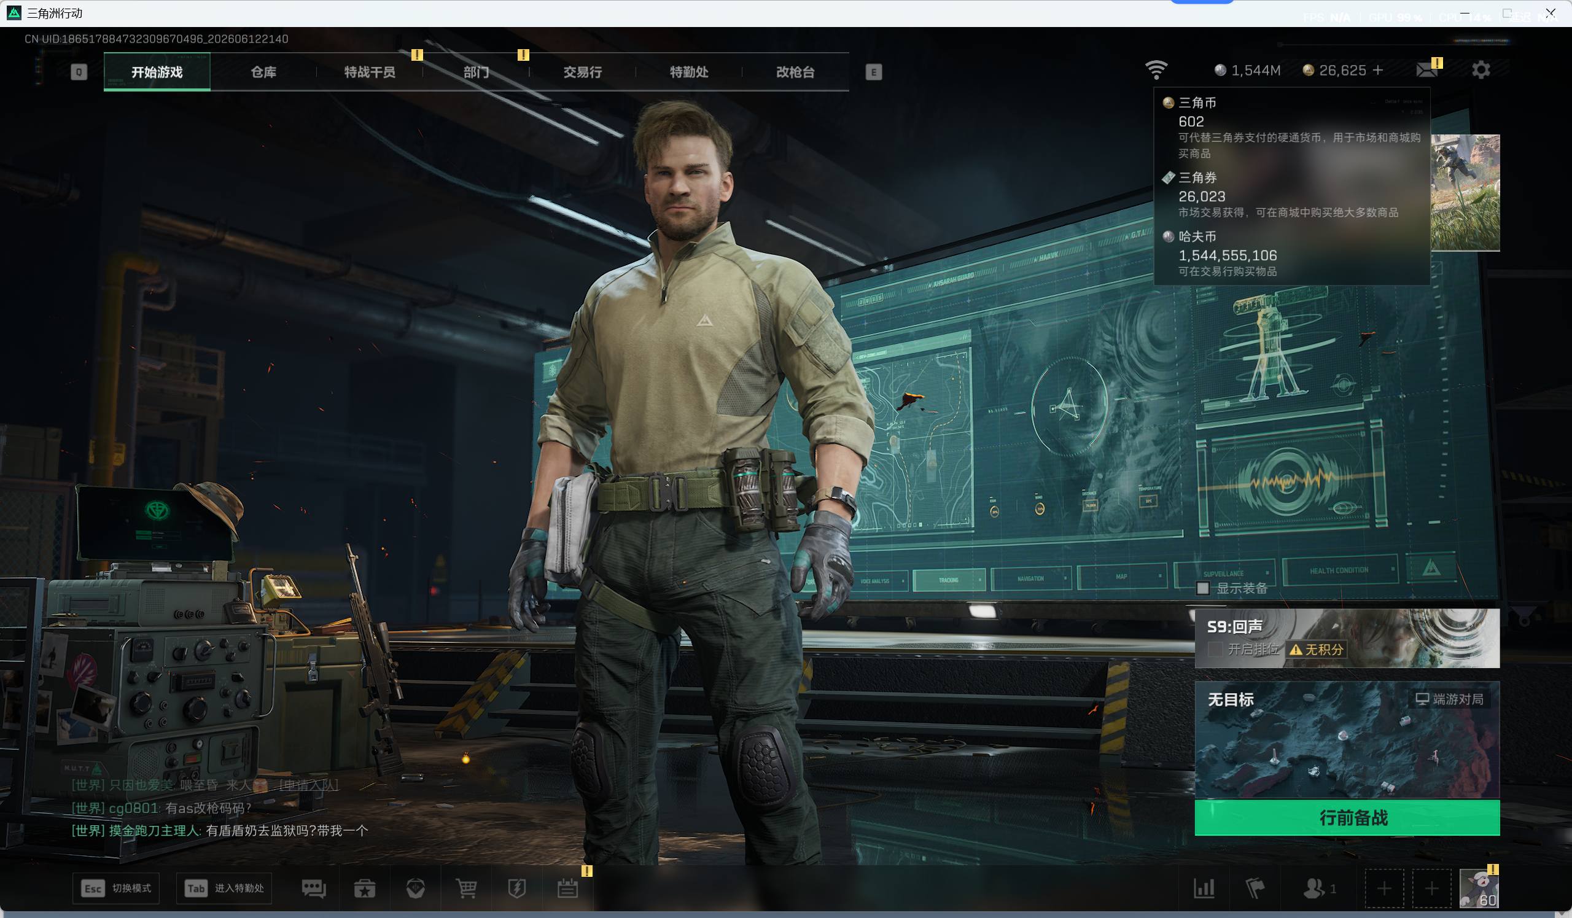The height and width of the screenshot is (918, 1572).
Task: Toggle the 显示装备 checkbox
Action: pos(1204,588)
